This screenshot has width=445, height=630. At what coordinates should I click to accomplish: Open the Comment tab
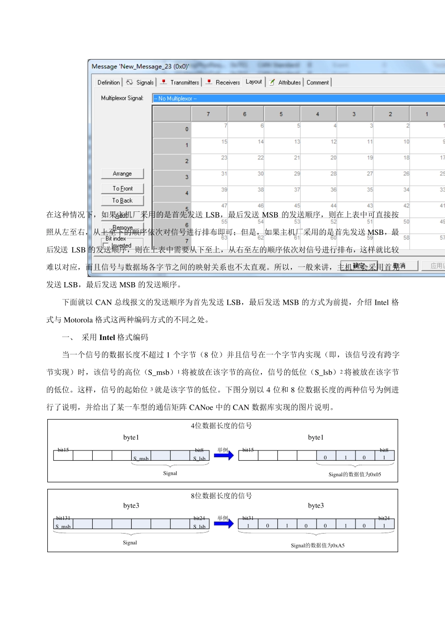click(318, 82)
